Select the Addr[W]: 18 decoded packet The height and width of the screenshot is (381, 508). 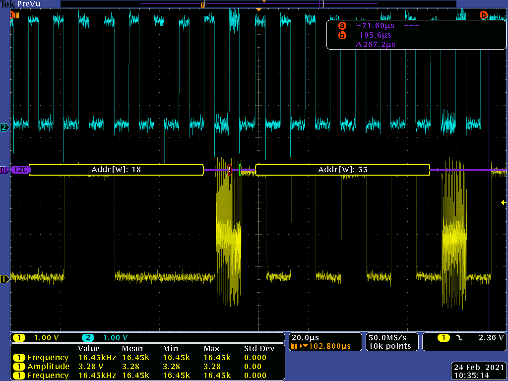[116, 170]
